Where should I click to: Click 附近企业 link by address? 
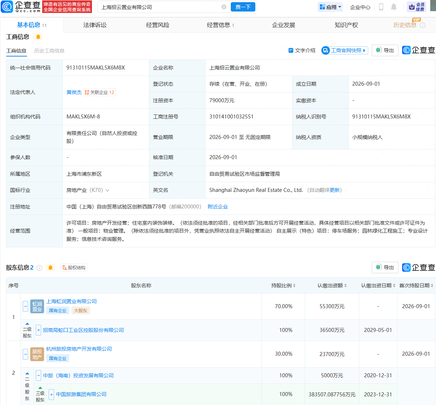click(218, 207)
